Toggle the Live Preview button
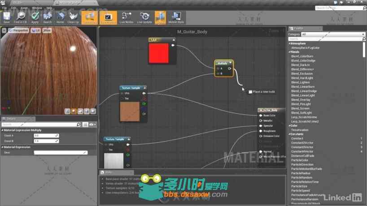 pos(108,18)
